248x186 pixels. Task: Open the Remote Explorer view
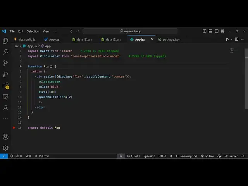tap(5, 96)
